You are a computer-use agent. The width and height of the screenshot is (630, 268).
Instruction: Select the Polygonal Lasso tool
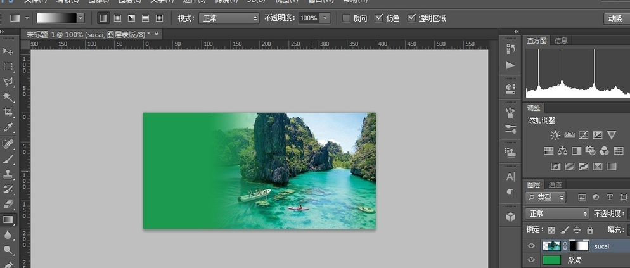pyautogui.click(x=8, y=82)
